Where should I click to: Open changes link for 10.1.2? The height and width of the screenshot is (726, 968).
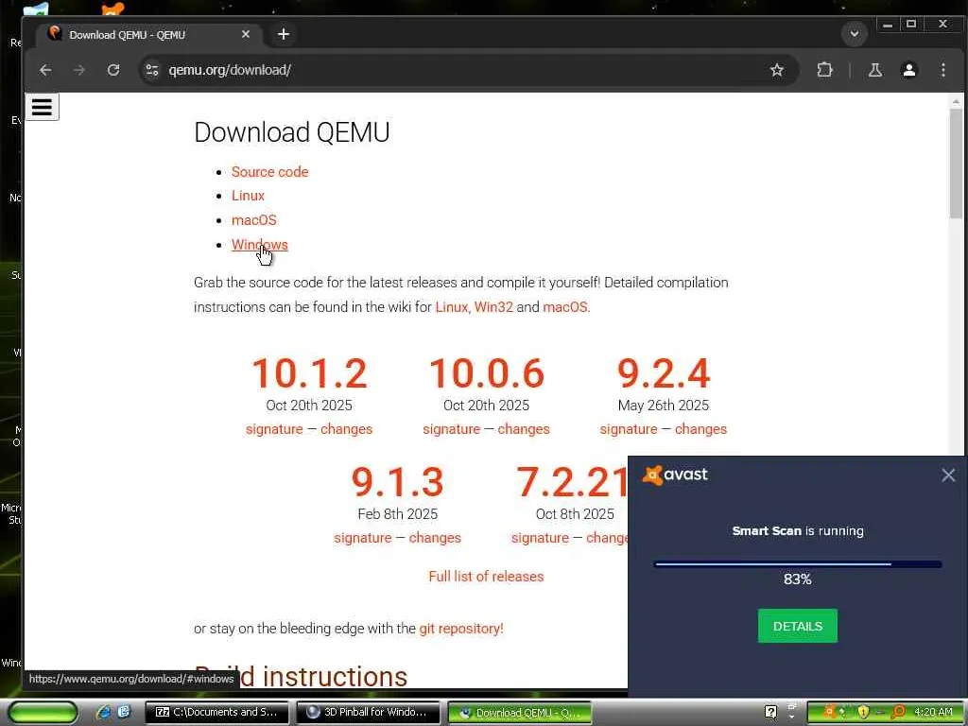(346, 429)
